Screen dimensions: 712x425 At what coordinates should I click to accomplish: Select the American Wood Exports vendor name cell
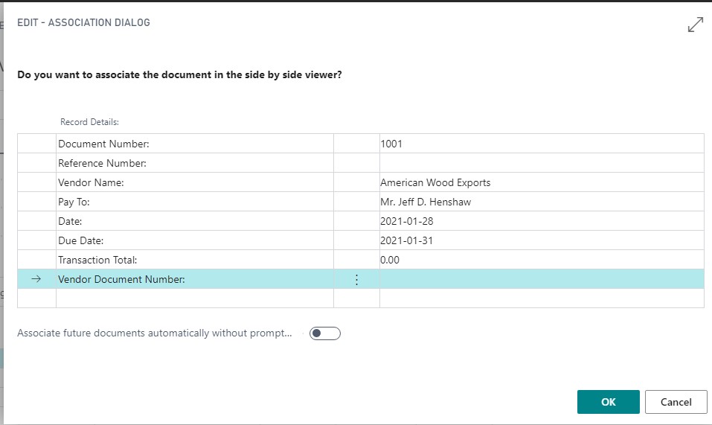coord(435,182)
